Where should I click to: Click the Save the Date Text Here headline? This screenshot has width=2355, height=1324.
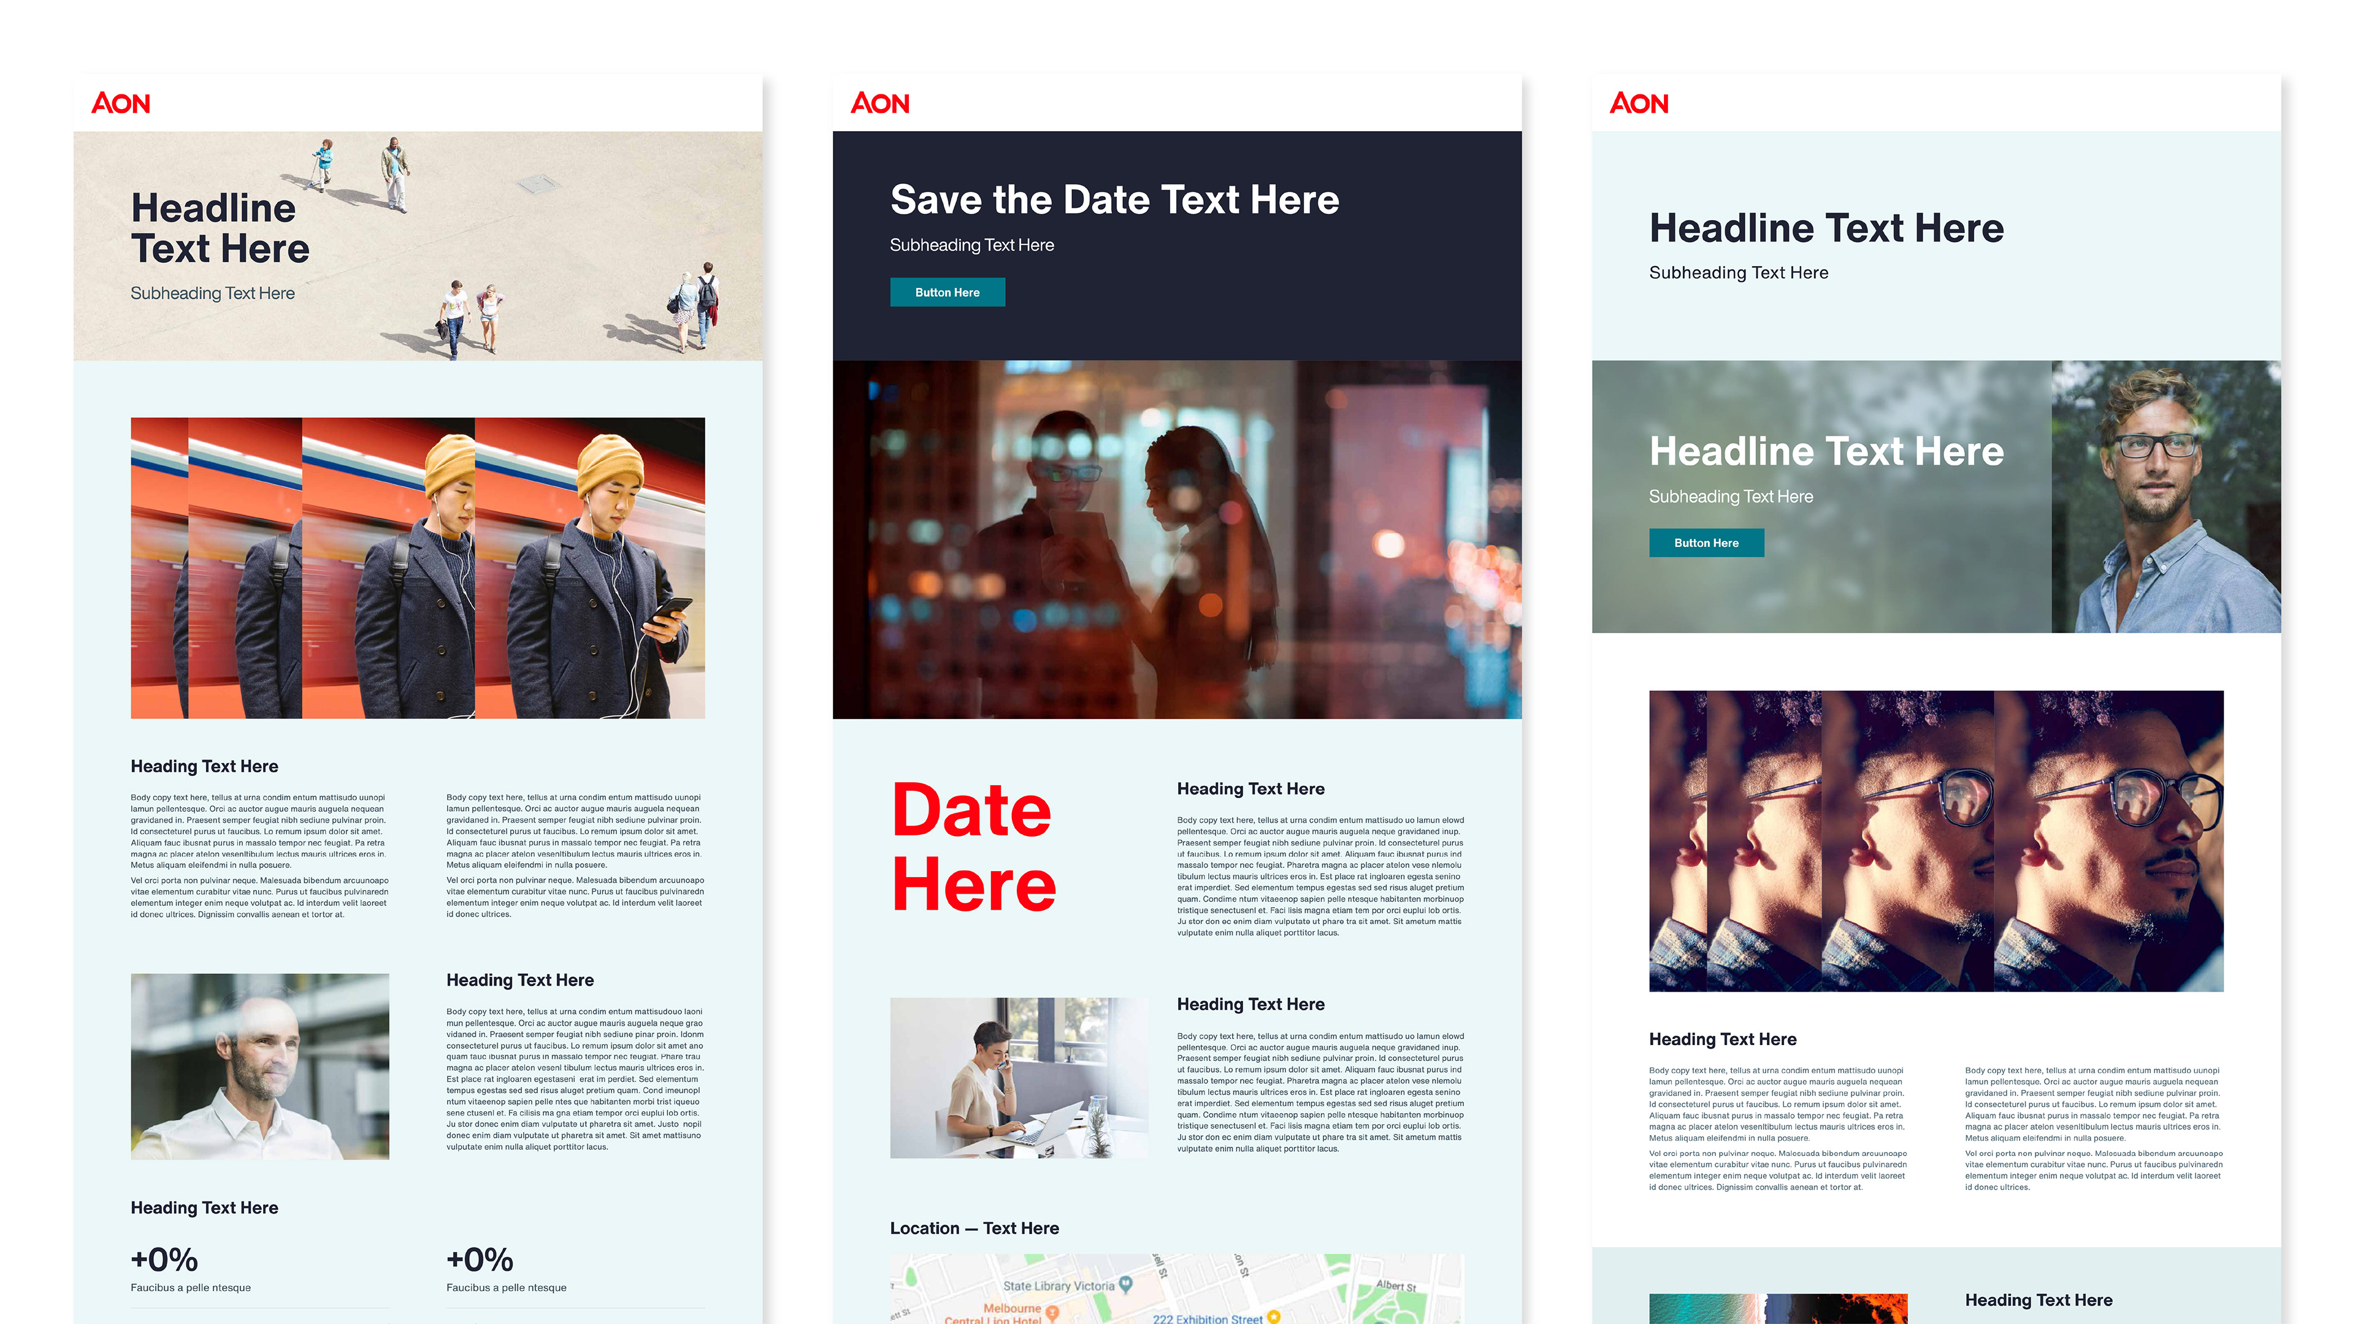1114,200
